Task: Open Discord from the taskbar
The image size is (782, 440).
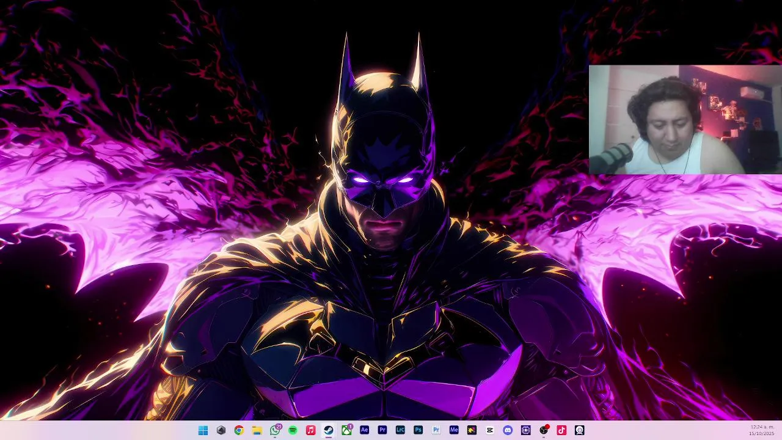Action: [508, 430]
